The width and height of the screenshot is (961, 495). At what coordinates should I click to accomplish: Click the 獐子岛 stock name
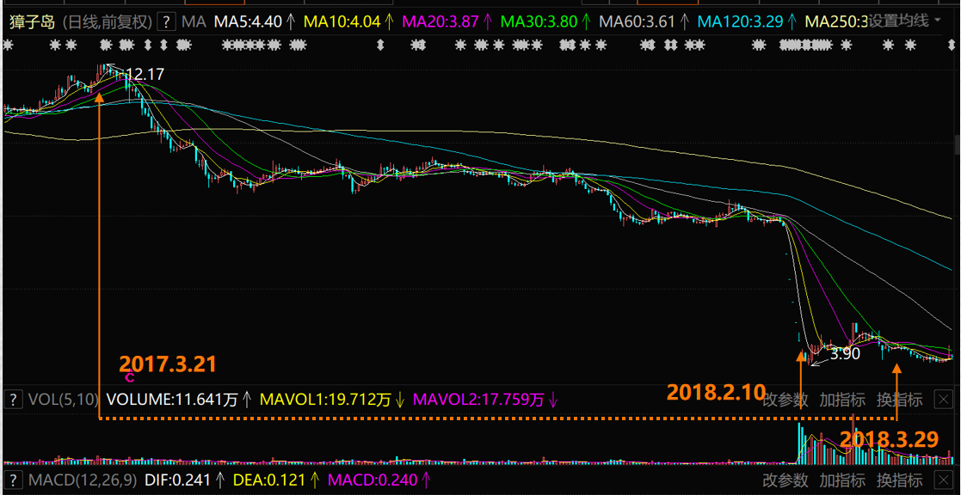tap(33, 21)
